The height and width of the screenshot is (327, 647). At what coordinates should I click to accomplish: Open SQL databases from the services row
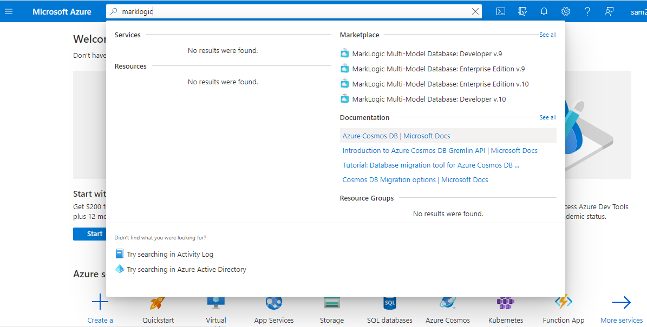point(389,303)
